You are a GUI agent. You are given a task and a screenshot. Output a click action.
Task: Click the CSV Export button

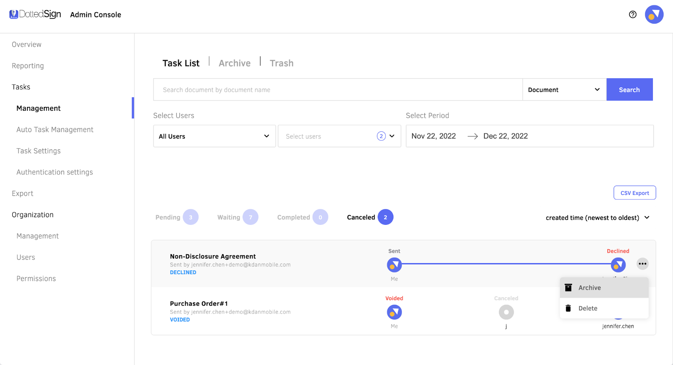(634, 193)
